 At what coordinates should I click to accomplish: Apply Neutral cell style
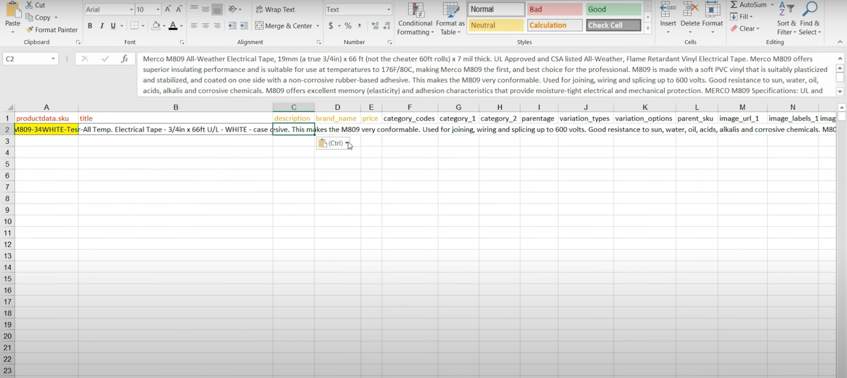coord(496,25)
